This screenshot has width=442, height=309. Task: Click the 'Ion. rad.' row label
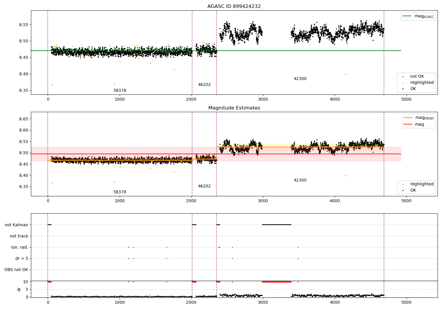[20, 247]
